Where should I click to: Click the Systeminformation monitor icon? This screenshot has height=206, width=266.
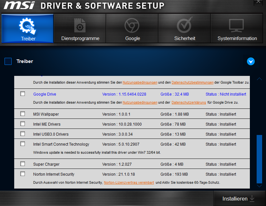pos(236,26)
